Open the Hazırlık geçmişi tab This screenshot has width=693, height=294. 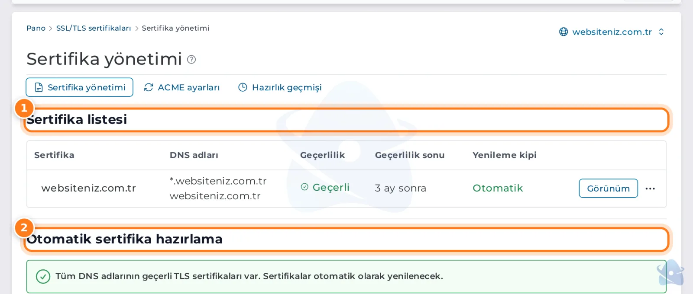coord(280,87)
